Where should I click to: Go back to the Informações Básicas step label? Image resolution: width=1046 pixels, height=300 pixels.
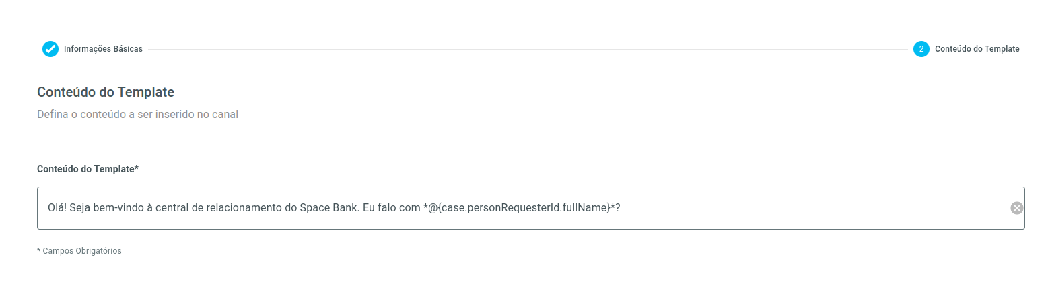pyautogui.click(x=103, y=49)
